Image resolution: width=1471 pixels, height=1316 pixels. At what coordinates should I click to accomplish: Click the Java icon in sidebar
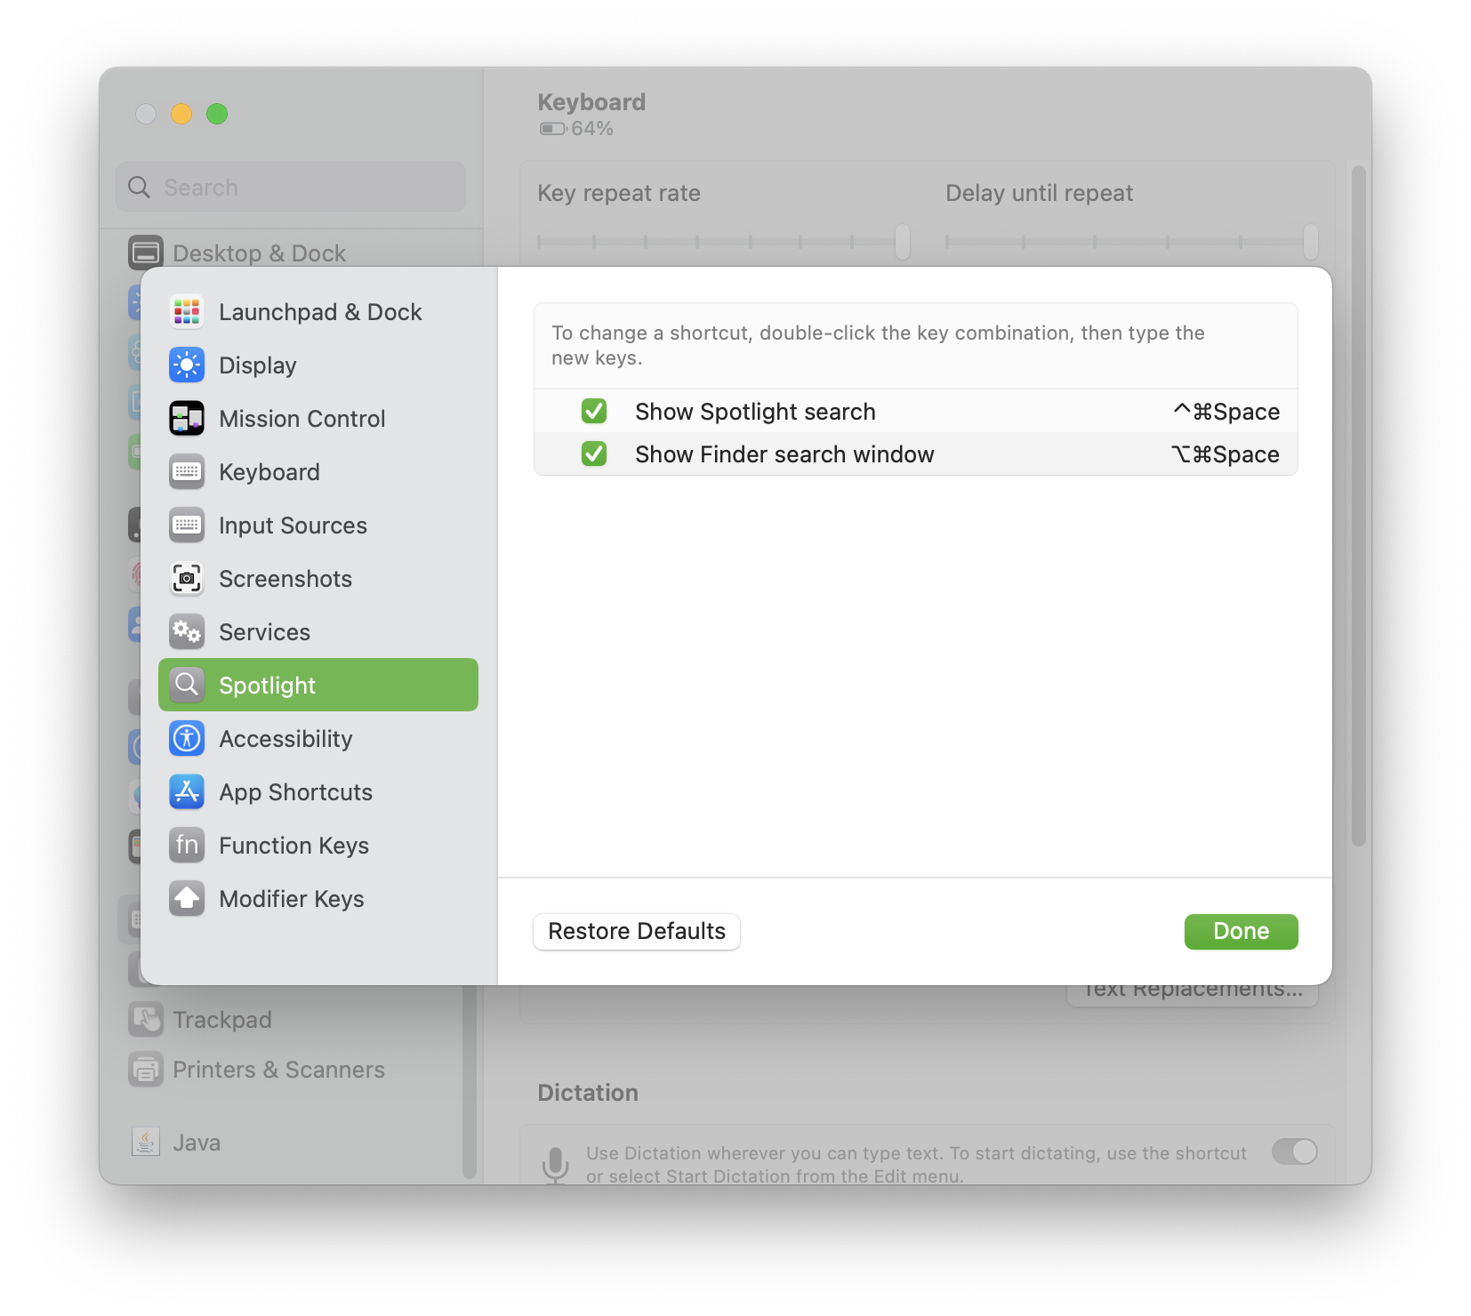coord(146,1142)
